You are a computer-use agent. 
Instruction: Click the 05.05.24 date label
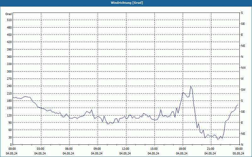tap(238, 154)
